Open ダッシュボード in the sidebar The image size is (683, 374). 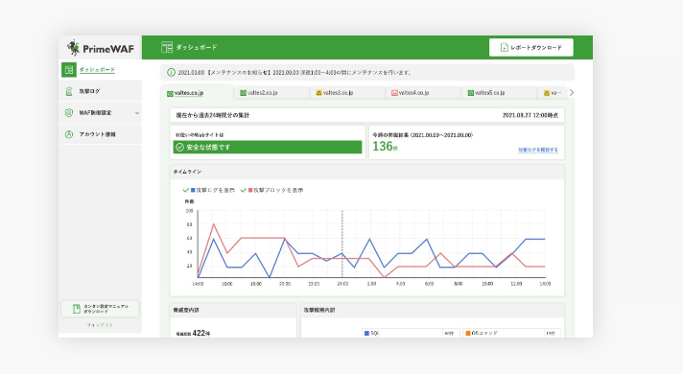pyautogui.click(x=100, y=70)
